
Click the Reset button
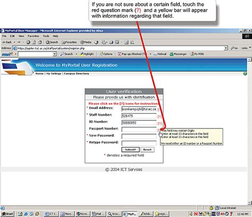click(x=147, y=150)
